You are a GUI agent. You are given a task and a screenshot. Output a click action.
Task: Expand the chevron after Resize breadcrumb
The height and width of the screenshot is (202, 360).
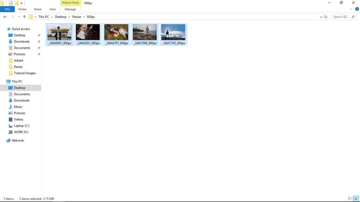coord(84,17)
